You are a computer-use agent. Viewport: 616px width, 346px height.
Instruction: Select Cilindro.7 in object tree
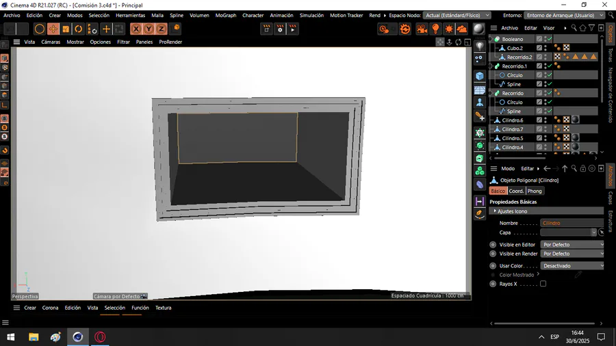point(512,129)
